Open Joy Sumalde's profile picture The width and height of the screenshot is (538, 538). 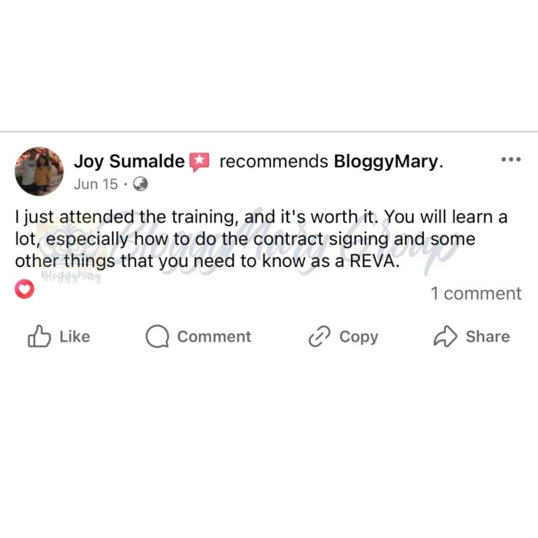point(39,171)
